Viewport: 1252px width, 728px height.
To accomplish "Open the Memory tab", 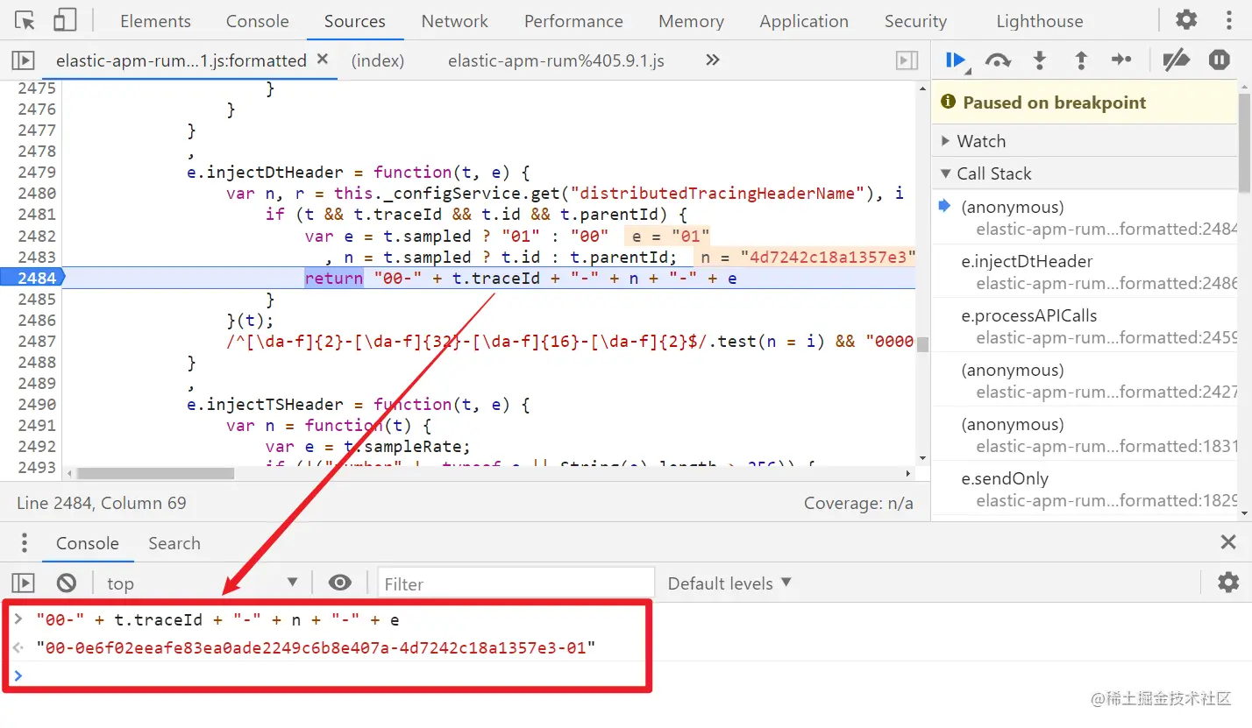I will (x=691, y=21).
